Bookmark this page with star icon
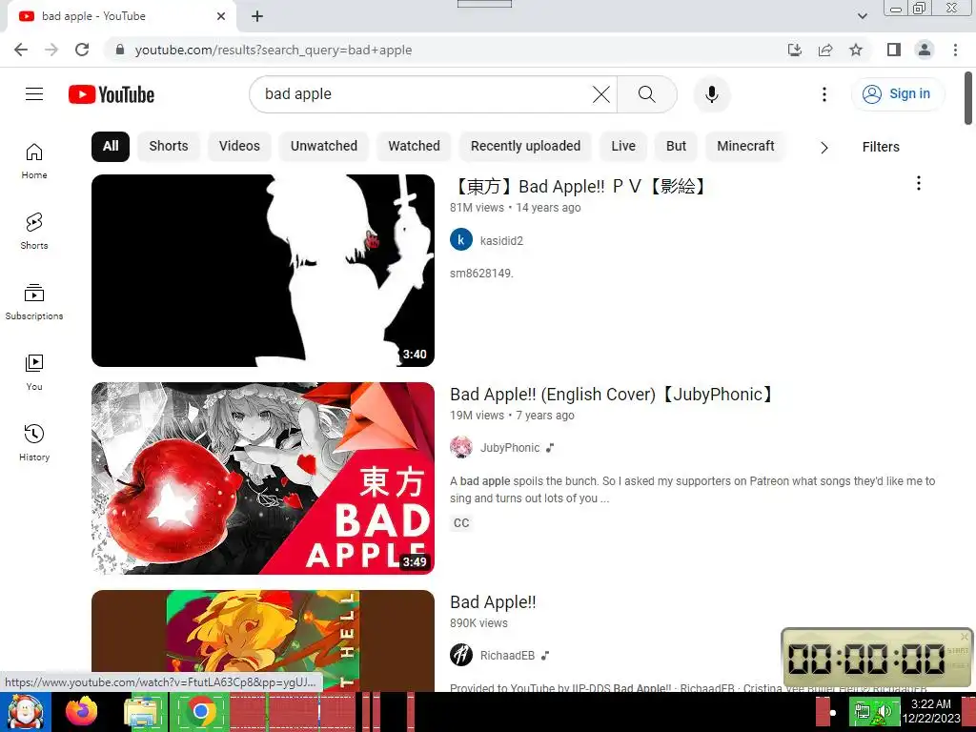976x732 pixels. click(856, 50)
